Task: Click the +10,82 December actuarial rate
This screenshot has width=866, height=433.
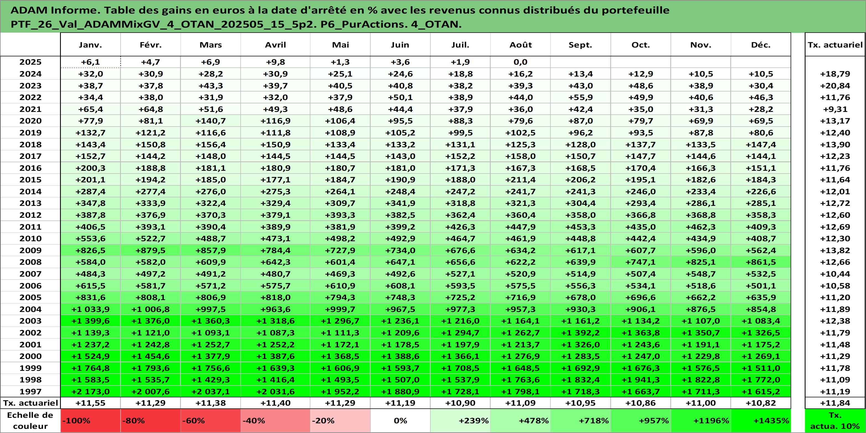Action: pos(761,403)
